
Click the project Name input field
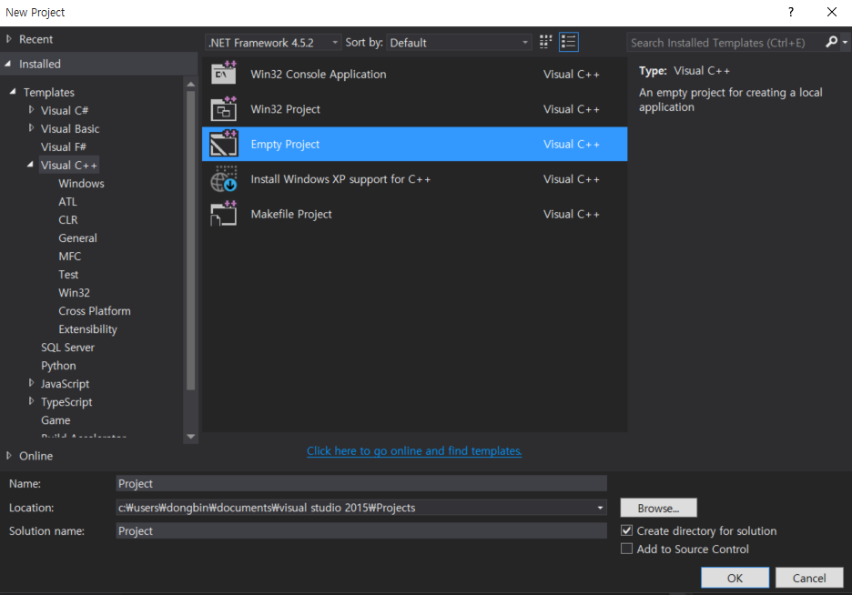361,483
